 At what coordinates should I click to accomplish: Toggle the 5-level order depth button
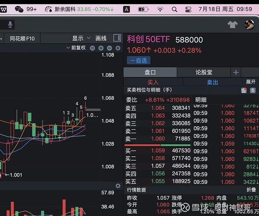tap(253, 90)
